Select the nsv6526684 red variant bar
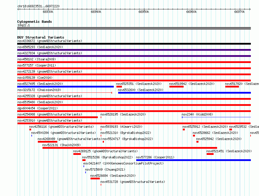This screenshot has width=259, height=196. tap(95, 178)
